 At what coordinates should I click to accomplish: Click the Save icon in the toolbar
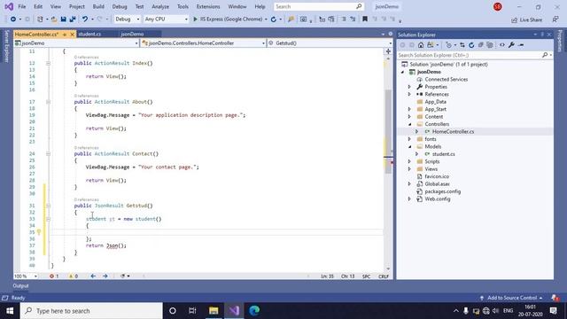pos(63,19)
